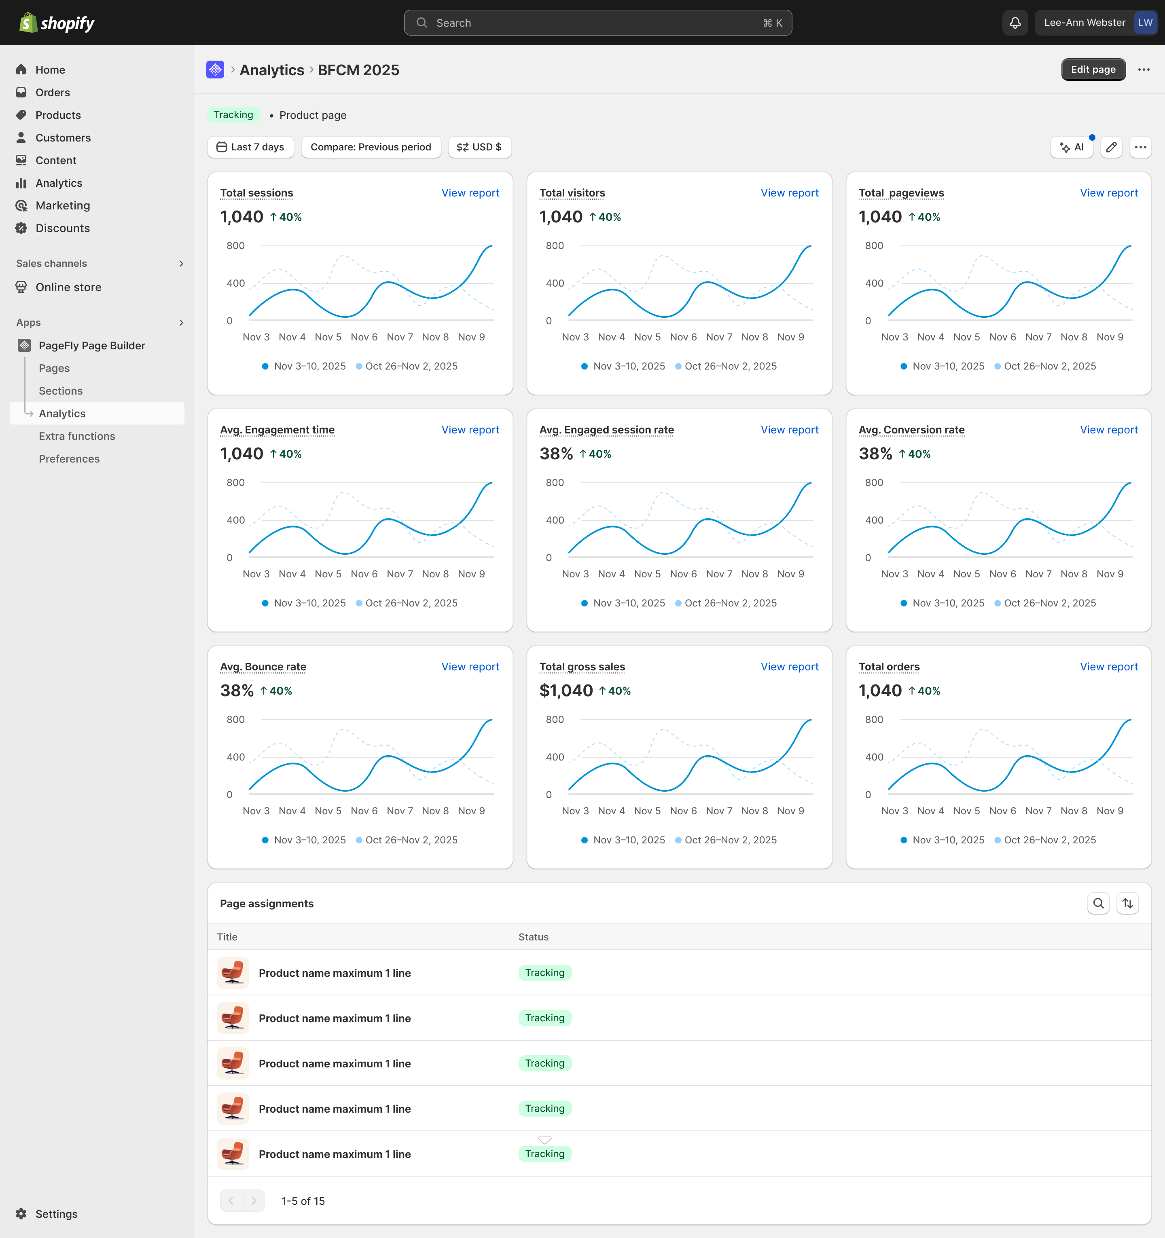Open the AI assistant panel

click(x=1072, y=147)
